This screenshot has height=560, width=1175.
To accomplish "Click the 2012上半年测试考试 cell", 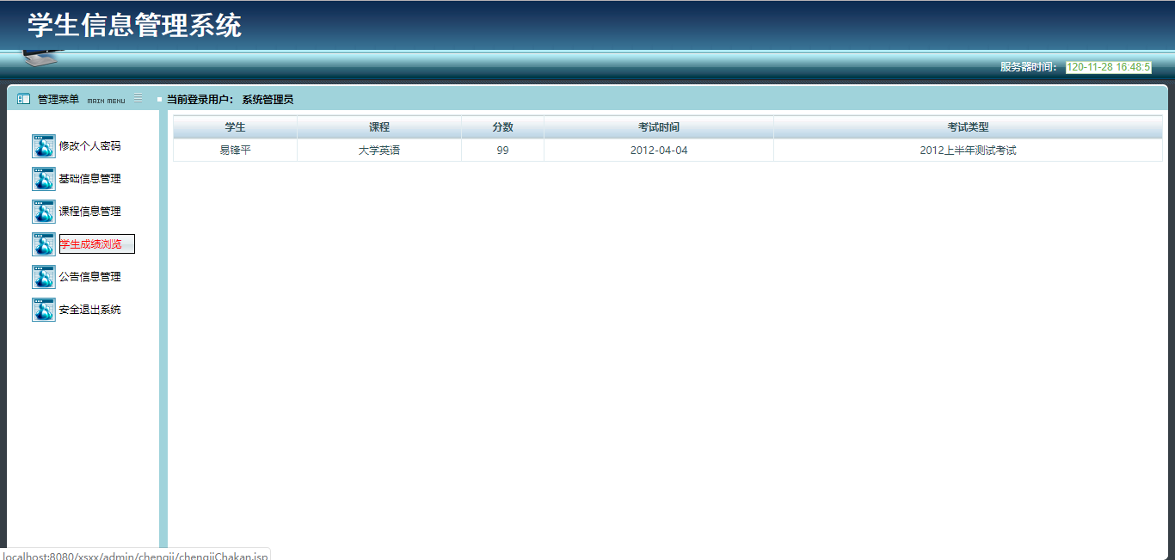I will click(968, 151).
